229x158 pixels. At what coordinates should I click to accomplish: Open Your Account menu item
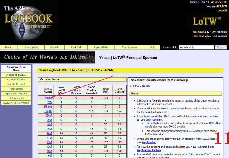tap(130, 47)
